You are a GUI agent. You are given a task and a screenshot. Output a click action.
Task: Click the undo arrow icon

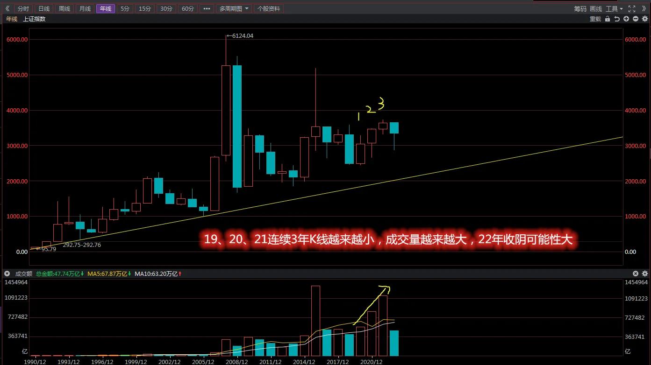click(x=617, y=19)
